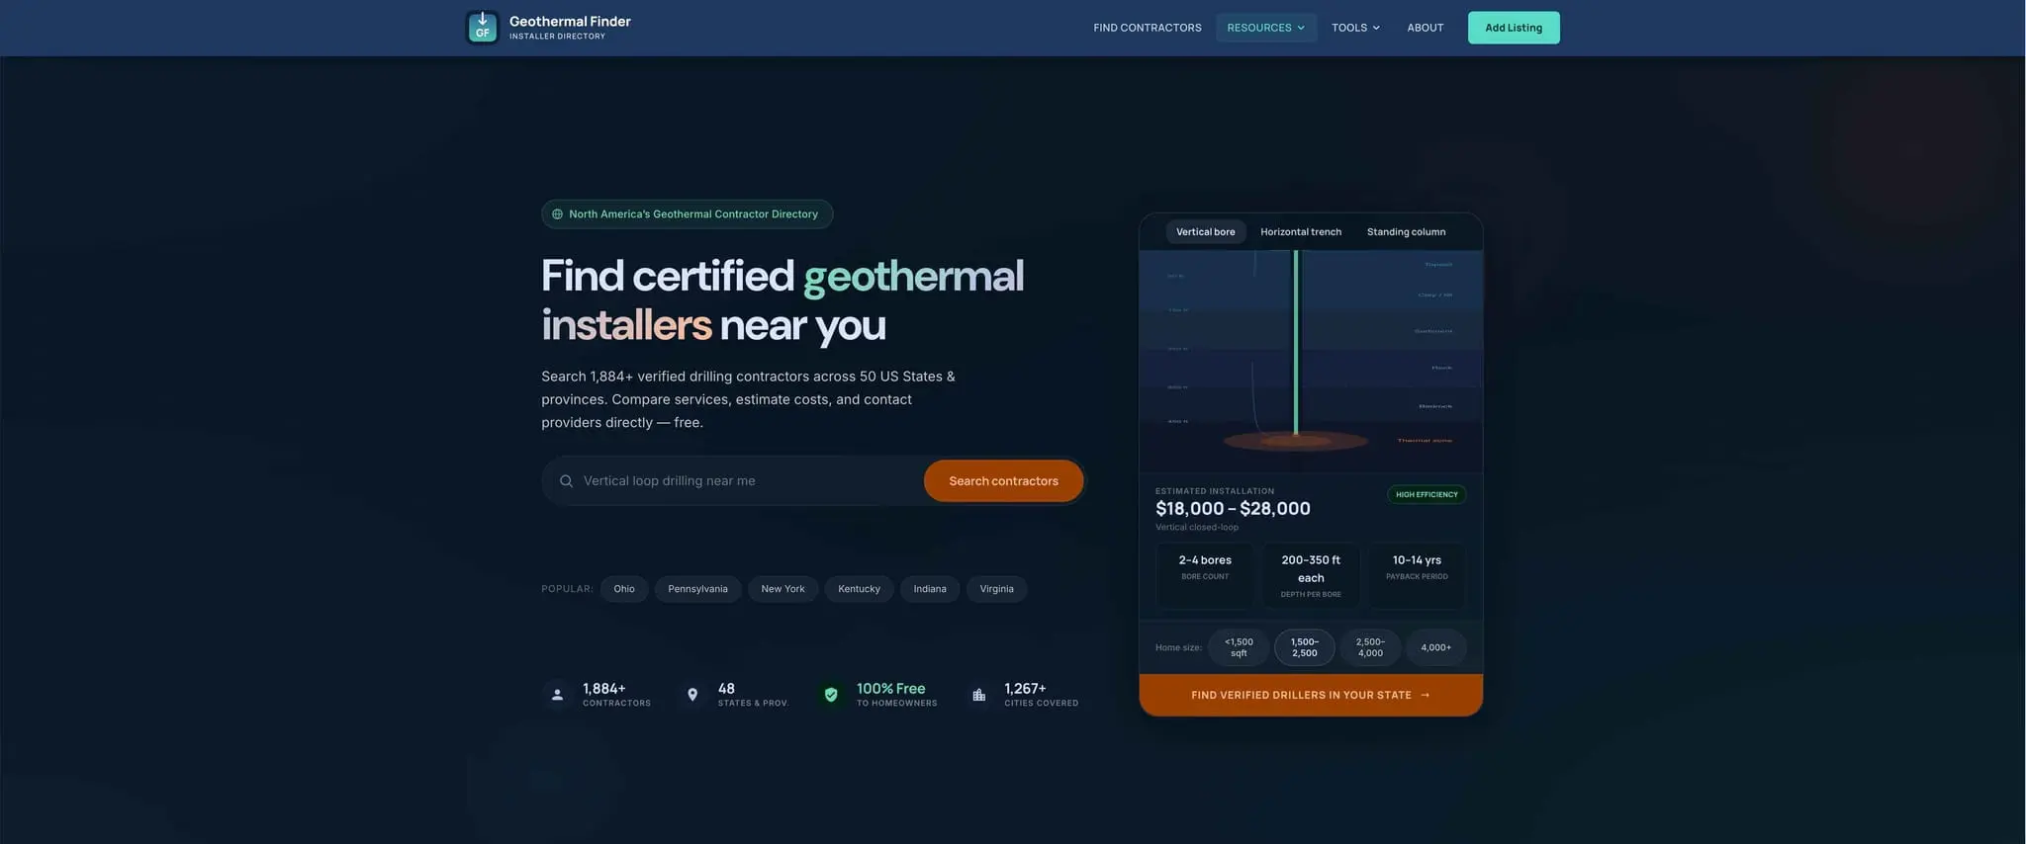Click the $18,000 – $28,000 estimate
2026x844 pixels.
(1233, 508)
